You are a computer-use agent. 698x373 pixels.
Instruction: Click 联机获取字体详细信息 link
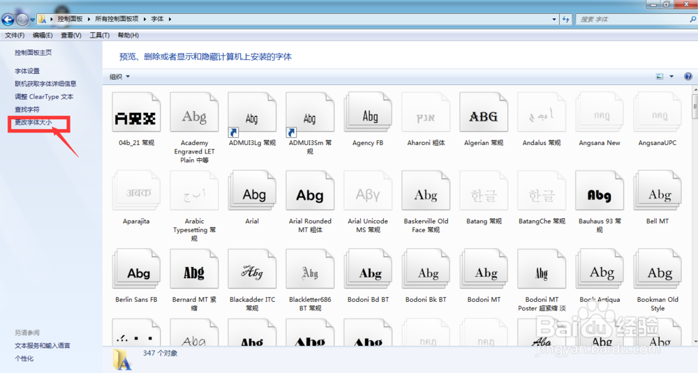(45, 84)
